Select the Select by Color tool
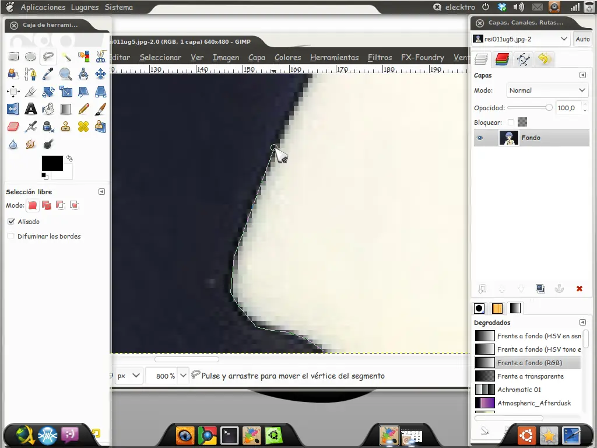The height and width of the screenshot is (448, 597). click(83, 57)
